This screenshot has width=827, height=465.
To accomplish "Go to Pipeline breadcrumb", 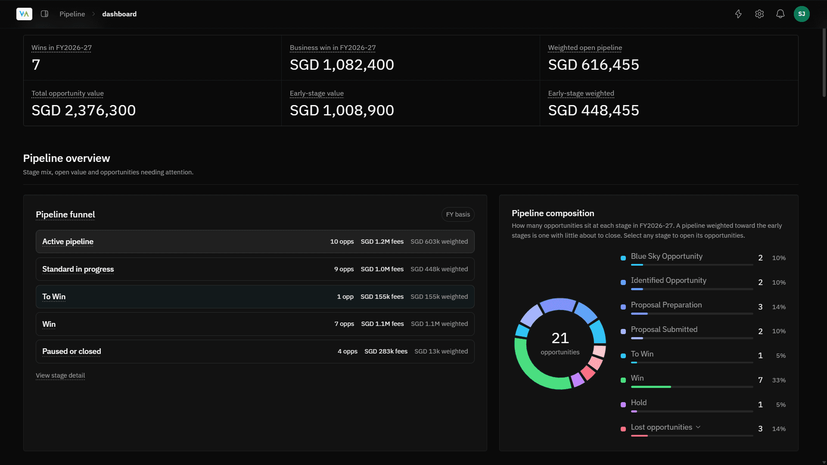I will (72, 14).
